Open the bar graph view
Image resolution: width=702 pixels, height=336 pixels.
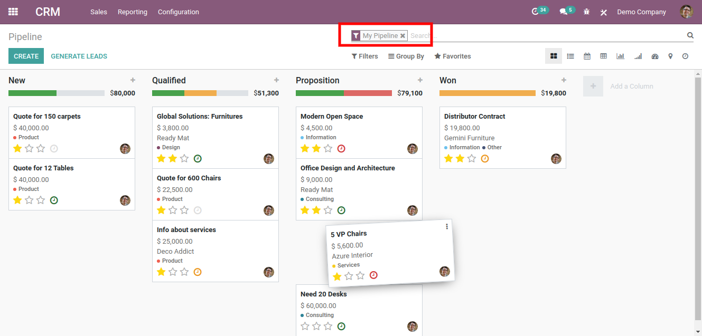click(x=620, y=56)
